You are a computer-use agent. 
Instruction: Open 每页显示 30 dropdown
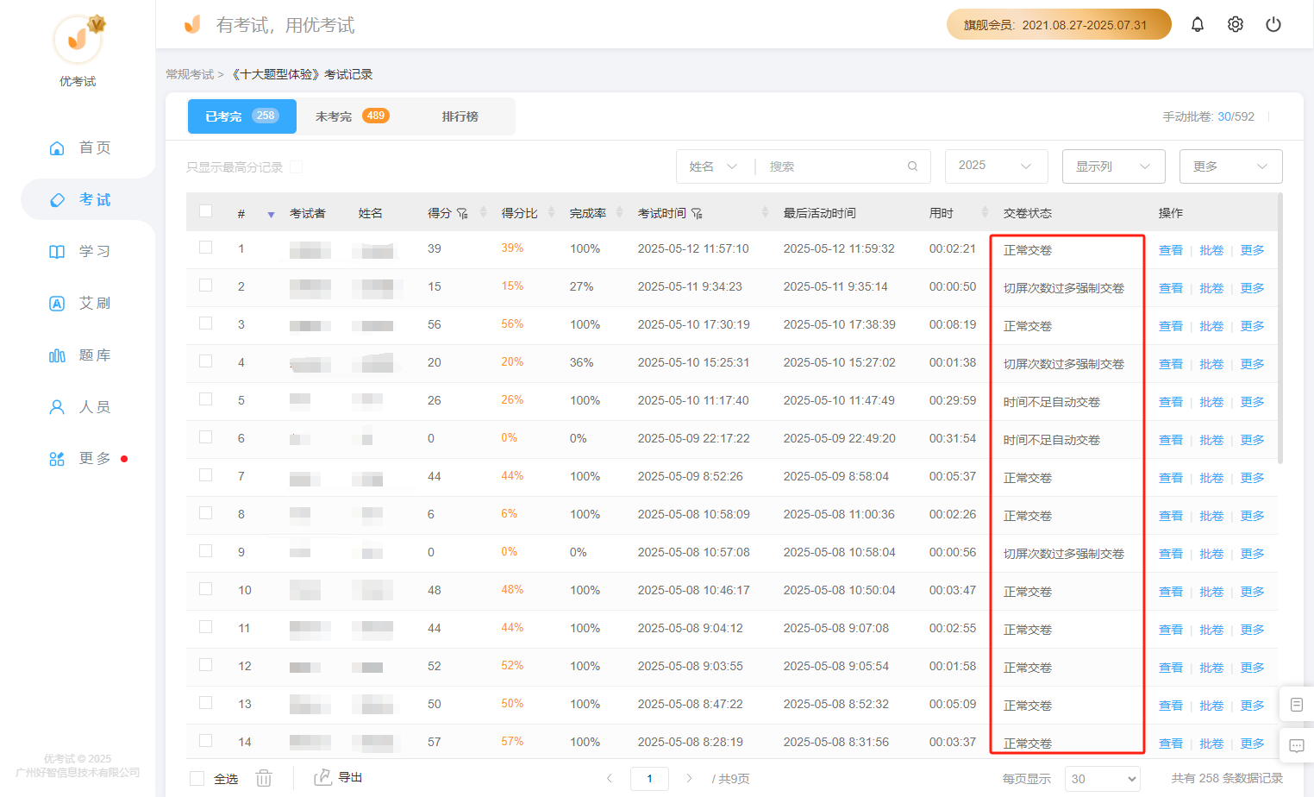click(1103, 778)
